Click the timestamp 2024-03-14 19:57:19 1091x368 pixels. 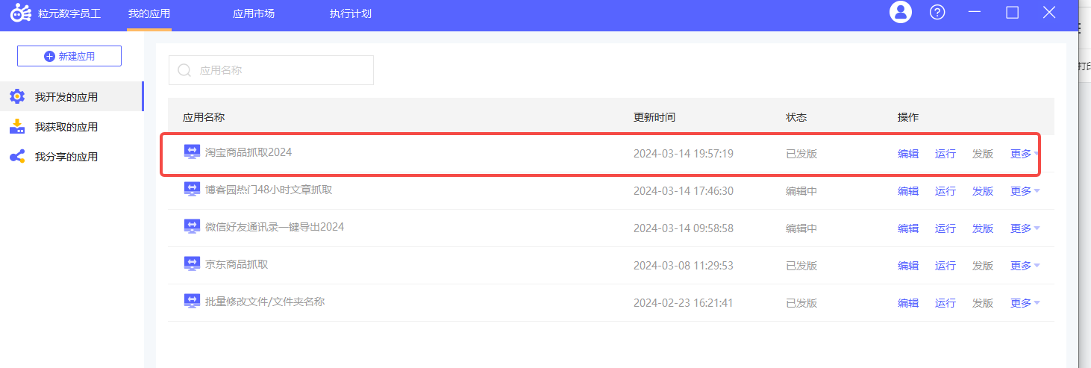click(x=684, y=154)
